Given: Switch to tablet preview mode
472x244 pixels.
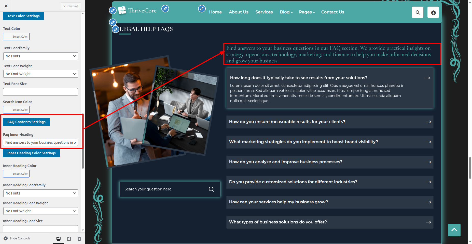Looking at the screenshot, I should coord(69,238).
